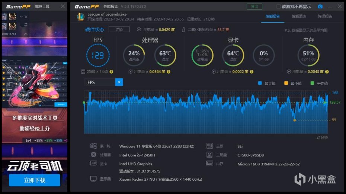This screenshot has height=194, width=346.
Task: Click the CPU power icon under 处理器
Action: [x=131, y=72]
